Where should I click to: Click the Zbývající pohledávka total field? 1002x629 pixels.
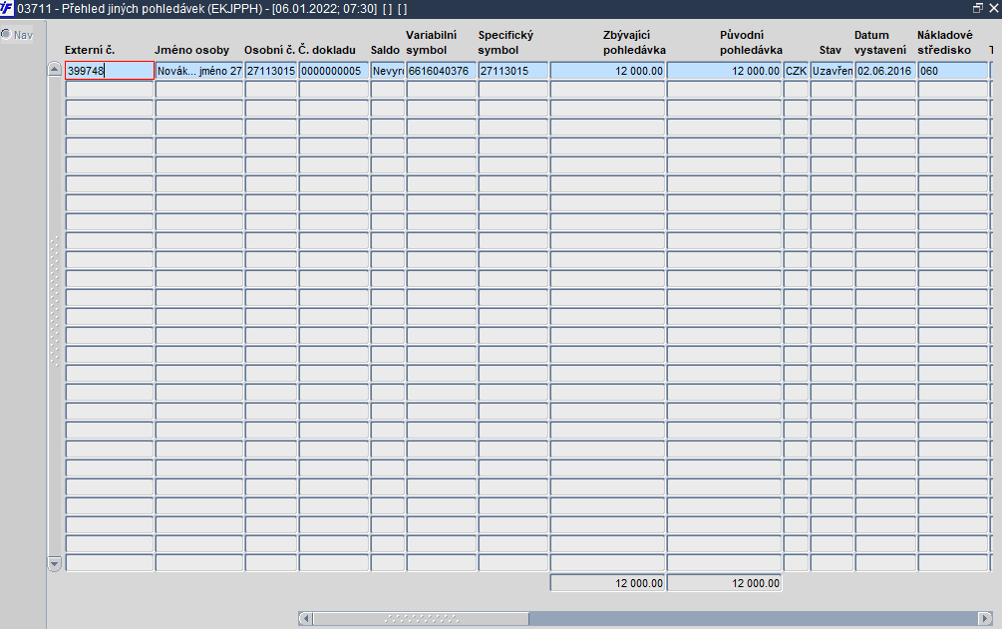(x=608, y=583)
